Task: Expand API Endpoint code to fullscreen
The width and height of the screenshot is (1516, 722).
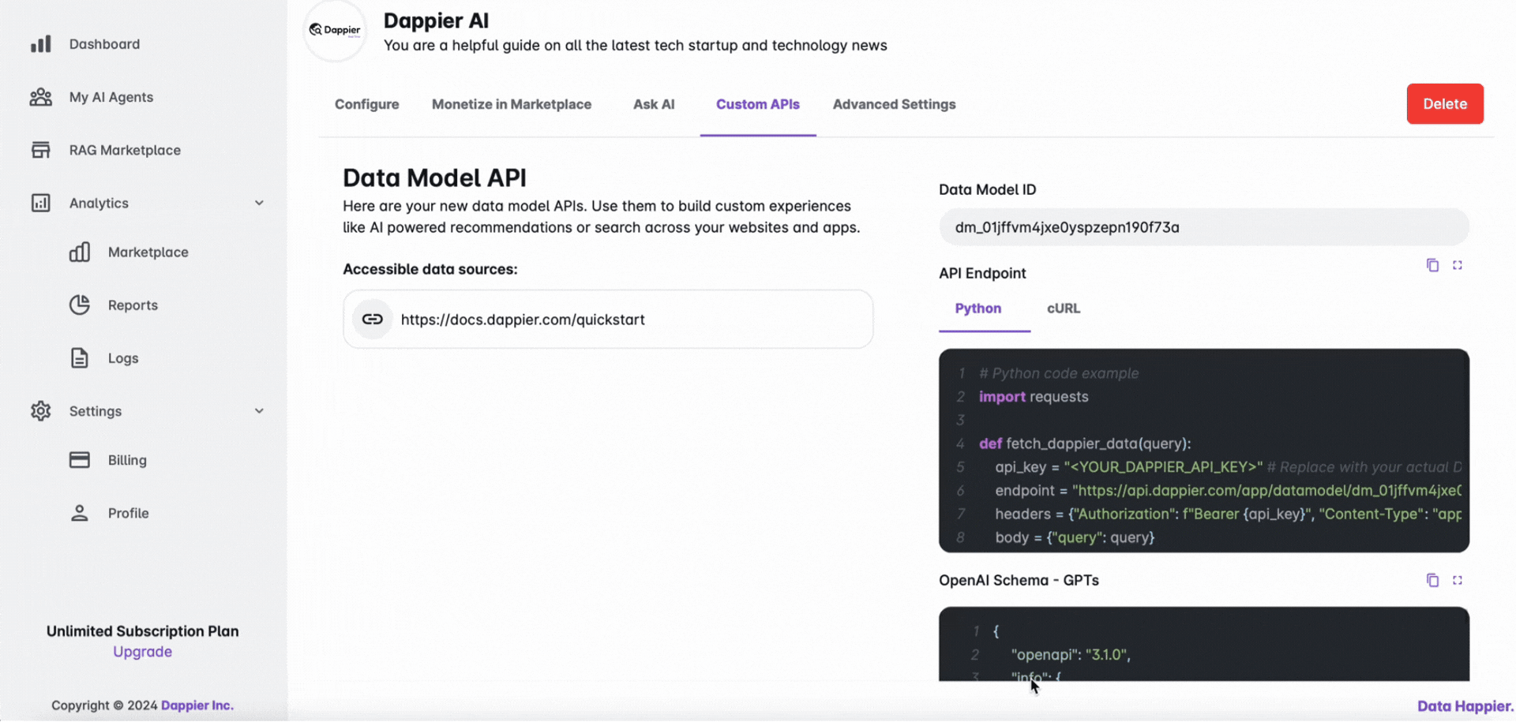Action: point(1458,265)
